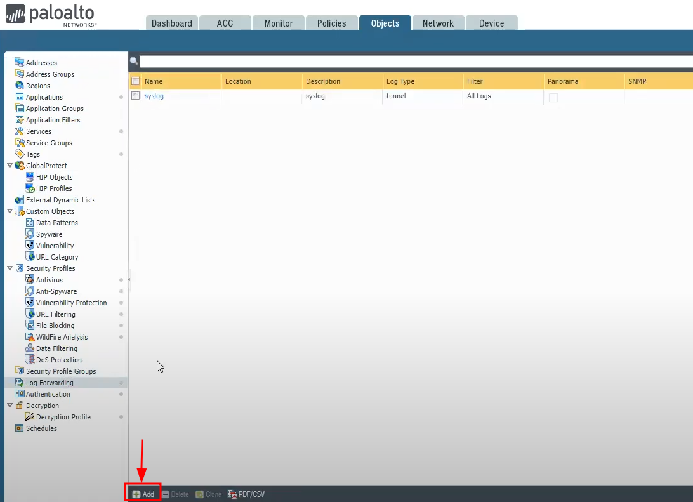Select External Dynamic Lists in sidebar
The height and width of the screenshot is (502, 693).
click(60, 200)
